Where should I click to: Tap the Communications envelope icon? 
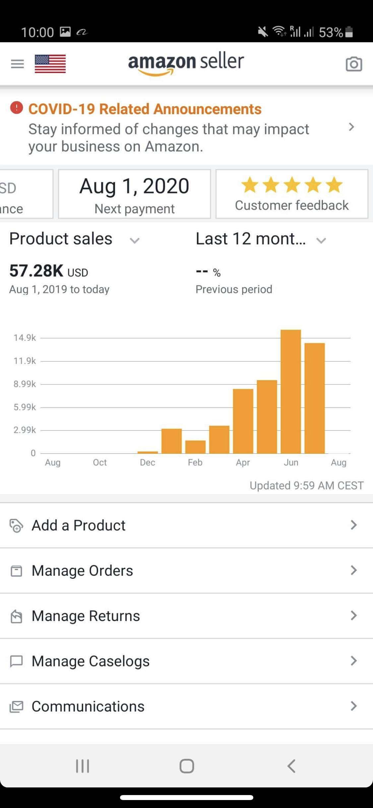pos(16,707)
